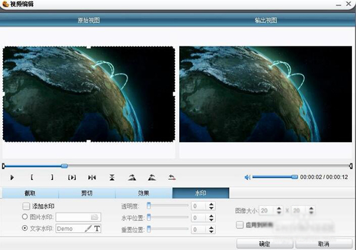Confirm edits with the 确定 button
This screenshot has height=250, width=356.
265,244
